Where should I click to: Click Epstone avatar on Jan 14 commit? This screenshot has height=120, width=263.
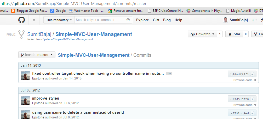click(x=25, y=76)
